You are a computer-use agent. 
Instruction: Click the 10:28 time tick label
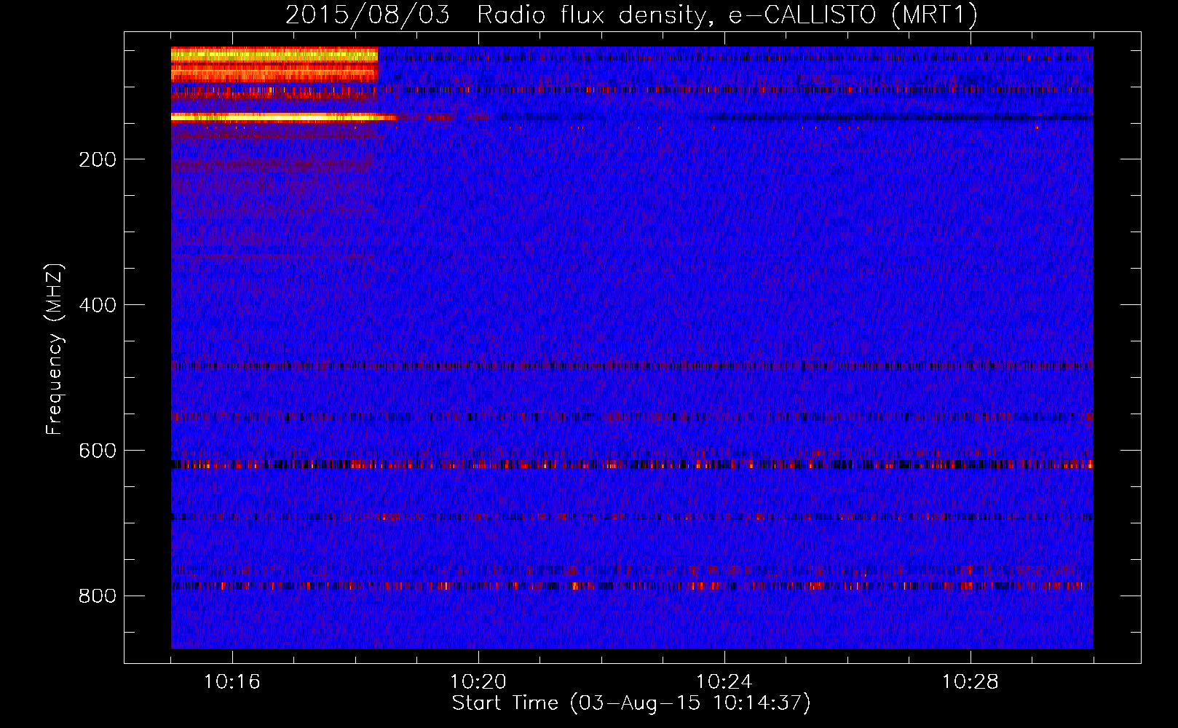(971, 682)
